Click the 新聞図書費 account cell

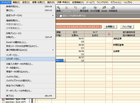[x=126, y=45]
